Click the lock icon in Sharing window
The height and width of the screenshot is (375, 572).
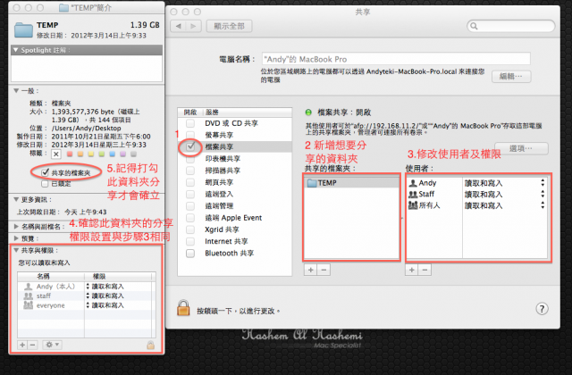[183, 308]
